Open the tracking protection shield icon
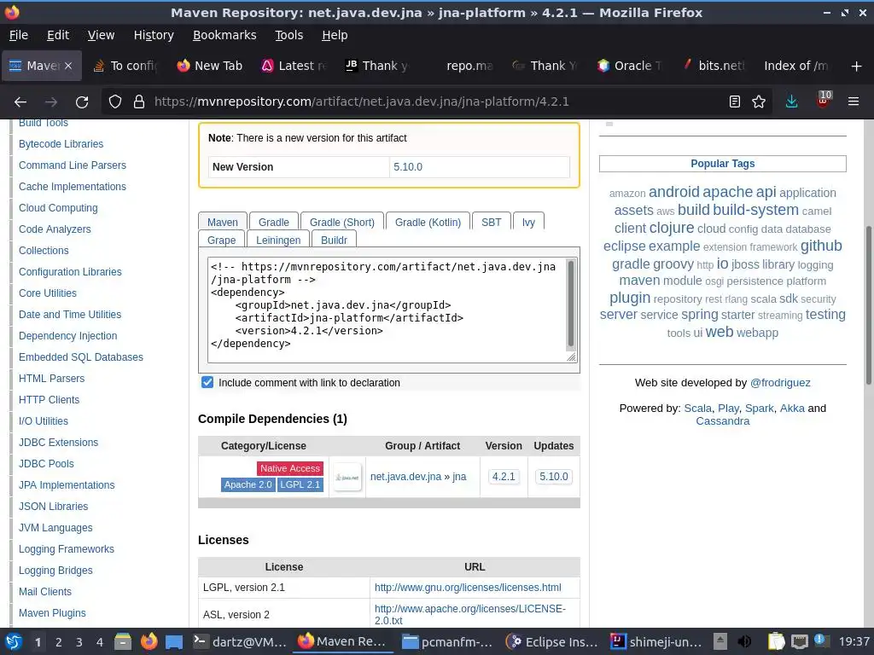This screenshot has height=655, width=874. (115, 102)
